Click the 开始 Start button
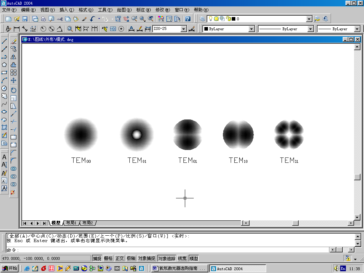This screenshot has width=364, height=273. (10, 268)
